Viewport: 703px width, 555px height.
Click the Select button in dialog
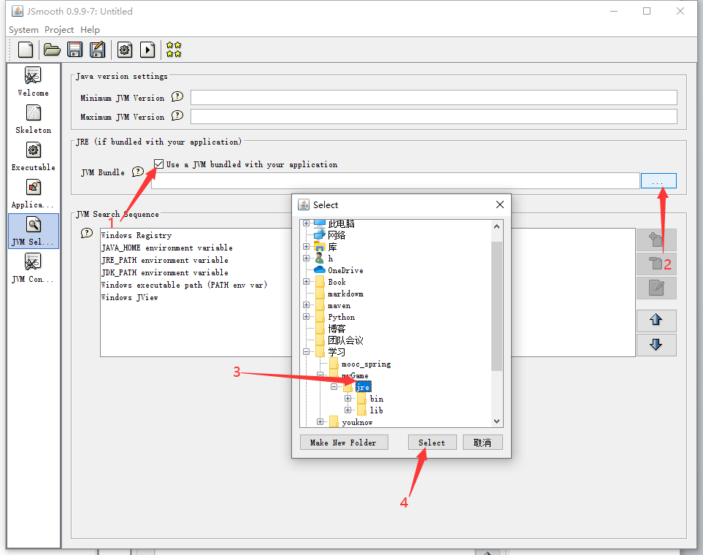click(432, 443)
